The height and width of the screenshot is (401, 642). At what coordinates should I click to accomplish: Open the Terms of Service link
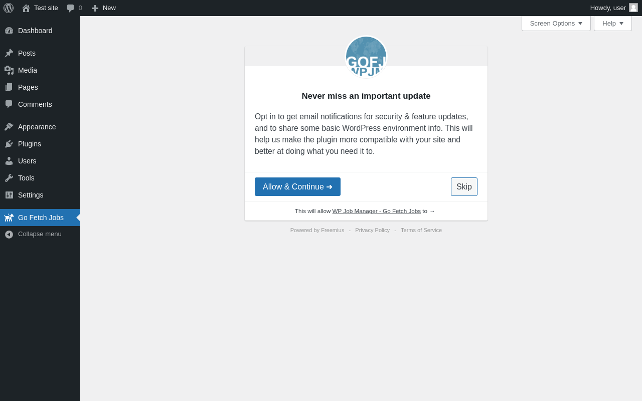(x=421, y=230)
